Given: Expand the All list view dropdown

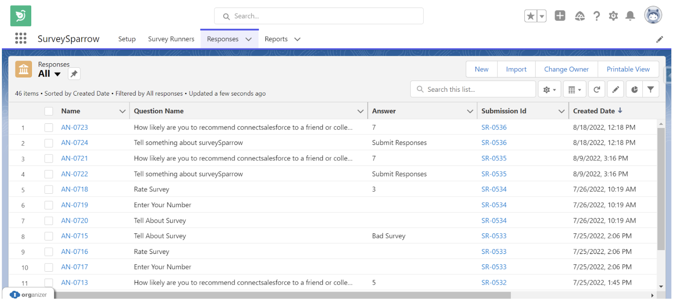Looking at the screenshot, I should tap(58, 74).
